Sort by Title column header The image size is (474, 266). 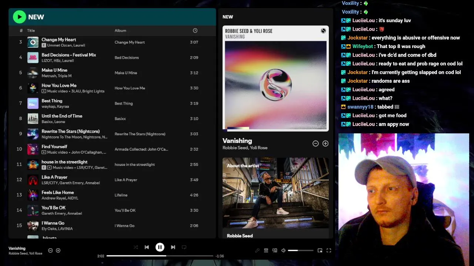[31, 31]
